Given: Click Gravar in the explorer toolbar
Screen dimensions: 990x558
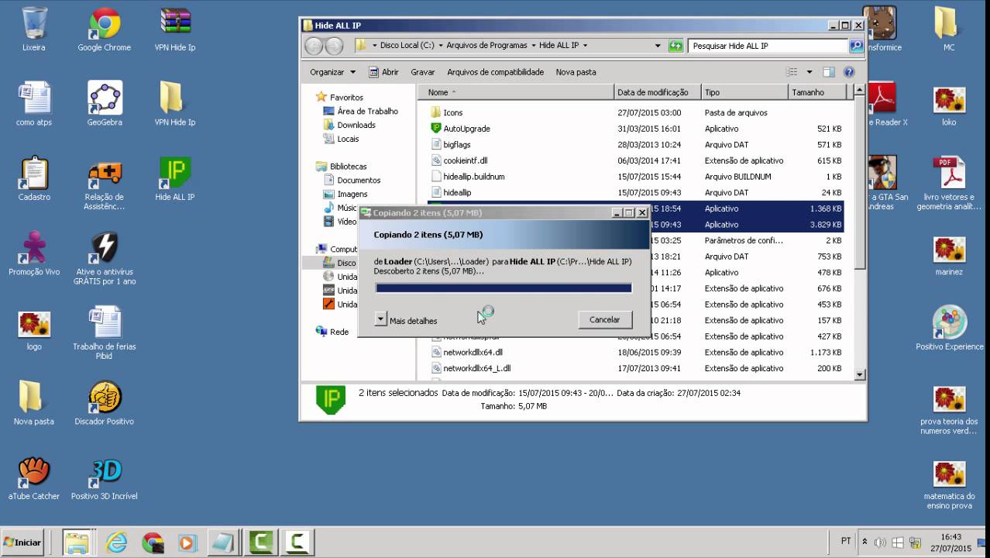Looking at the screenshot, I should (x=422, y=72).
